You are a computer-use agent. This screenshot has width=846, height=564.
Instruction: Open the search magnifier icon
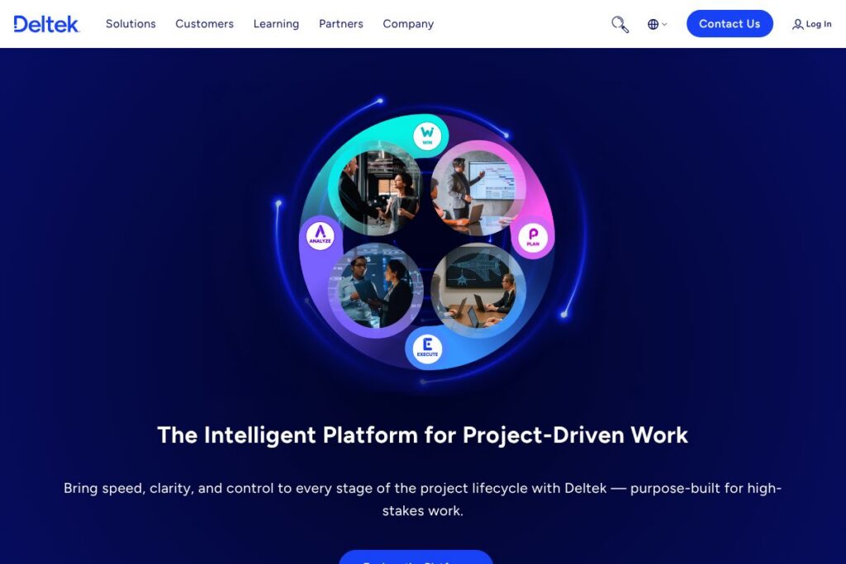[620, 24]
